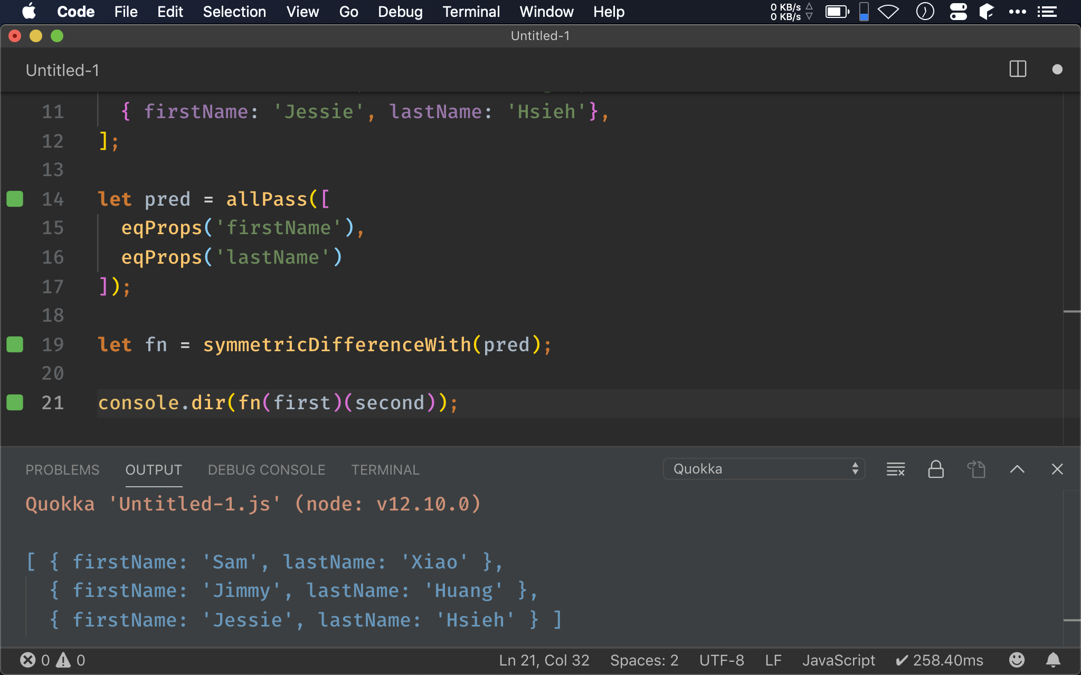The image size is (1081, 675).
Task: Click the cube app icon in menu bar
Action: (x=986, y=12)
